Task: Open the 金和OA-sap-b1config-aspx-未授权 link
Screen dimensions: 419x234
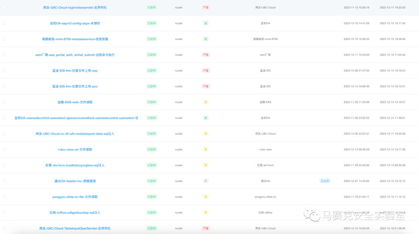Action: [75, 23]
